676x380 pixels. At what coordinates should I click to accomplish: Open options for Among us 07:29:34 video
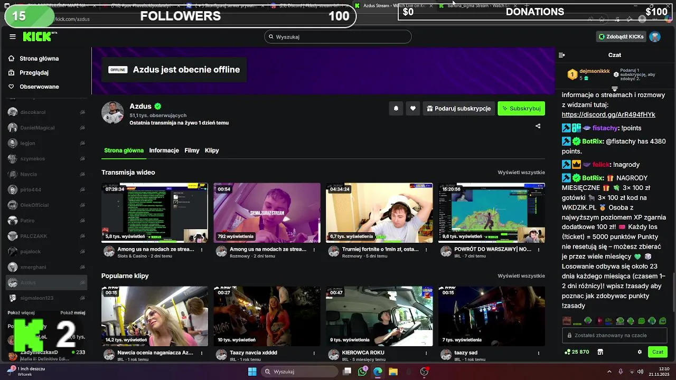[x=202, y=250]
